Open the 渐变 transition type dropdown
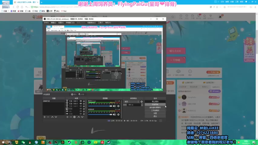The image size is (258, 145). tap(132, 101)
